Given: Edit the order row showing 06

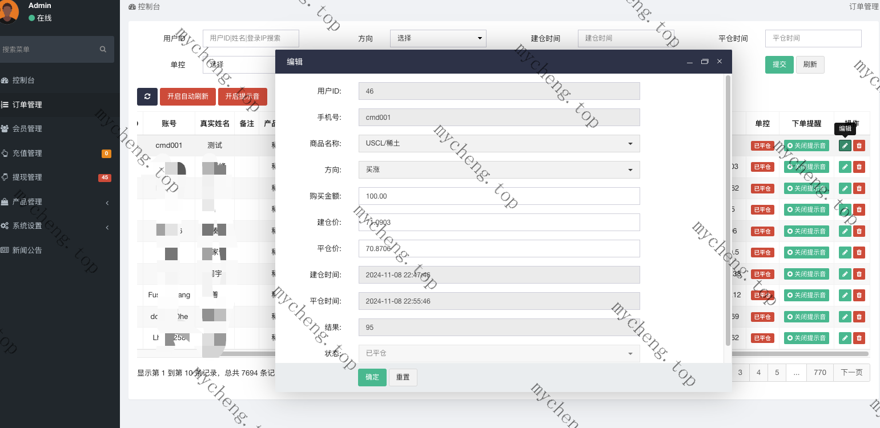Looking at the screenshot, I should [x=845, y=231].
